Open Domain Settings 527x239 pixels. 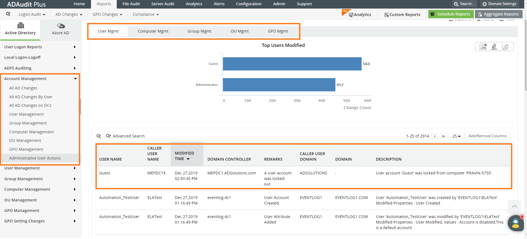coord(500,4)
